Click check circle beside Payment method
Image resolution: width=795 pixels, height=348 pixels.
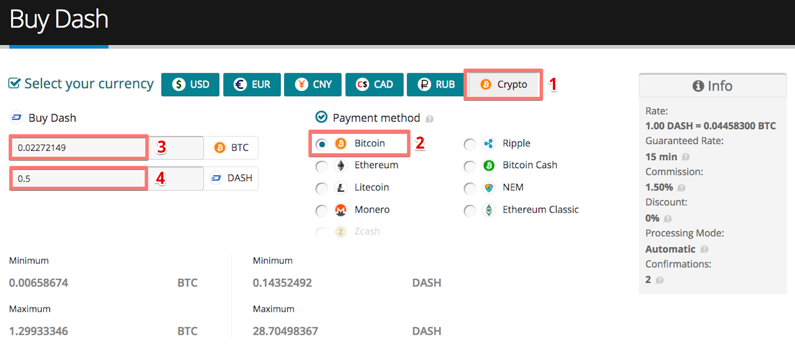pyautogui.click(x=321, y=117)
